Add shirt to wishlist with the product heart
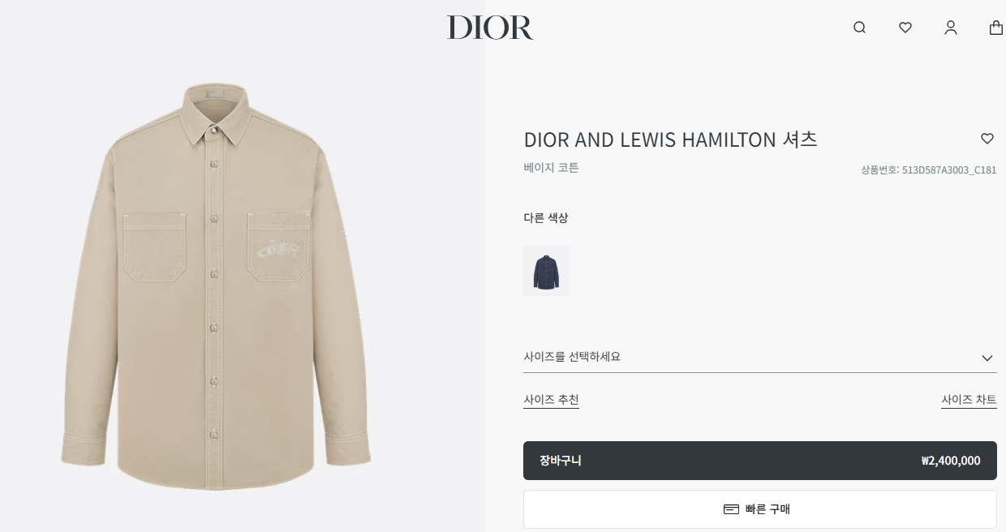This screenshot has height=532, width=1006. coord(987,139)
